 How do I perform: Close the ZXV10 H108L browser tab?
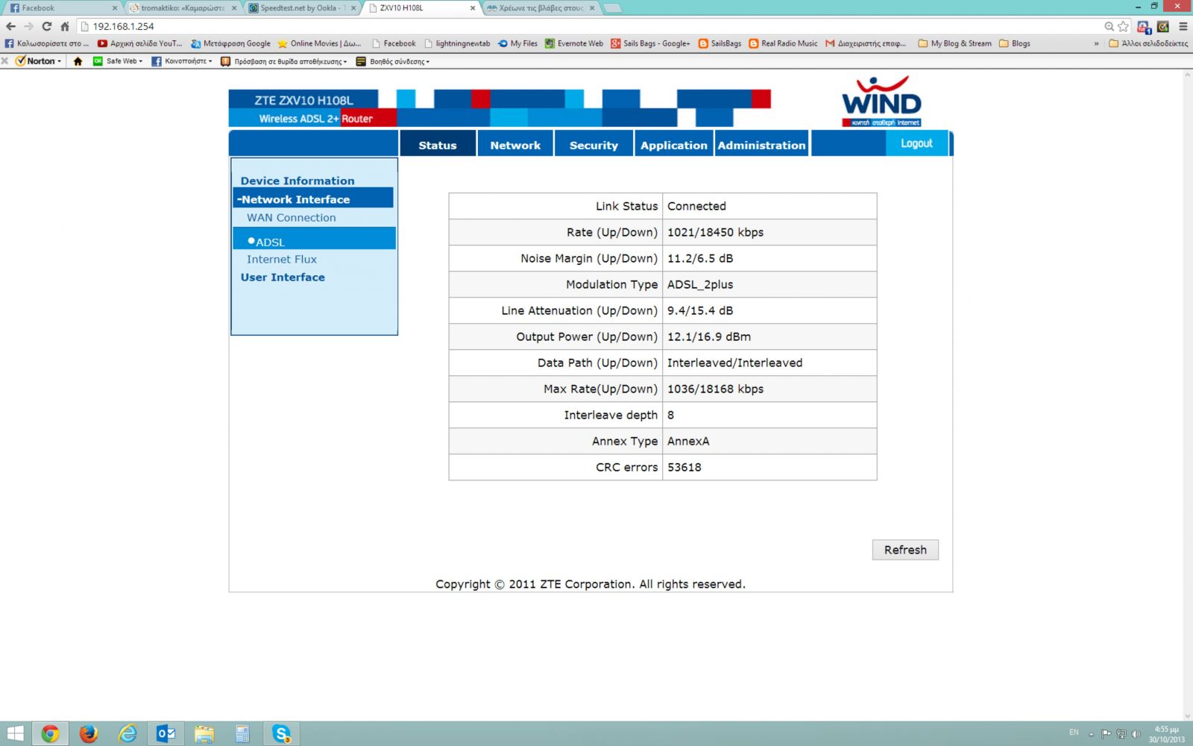tap(473, 8)
